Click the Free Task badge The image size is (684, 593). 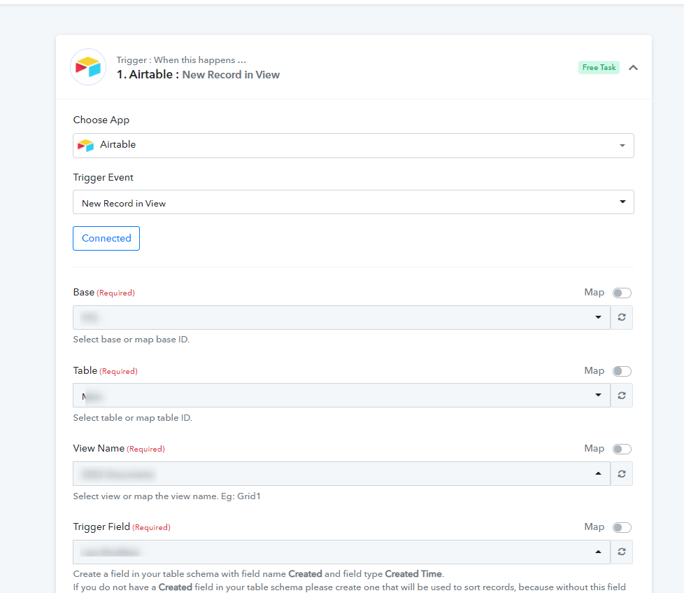[x=599, y=67]
